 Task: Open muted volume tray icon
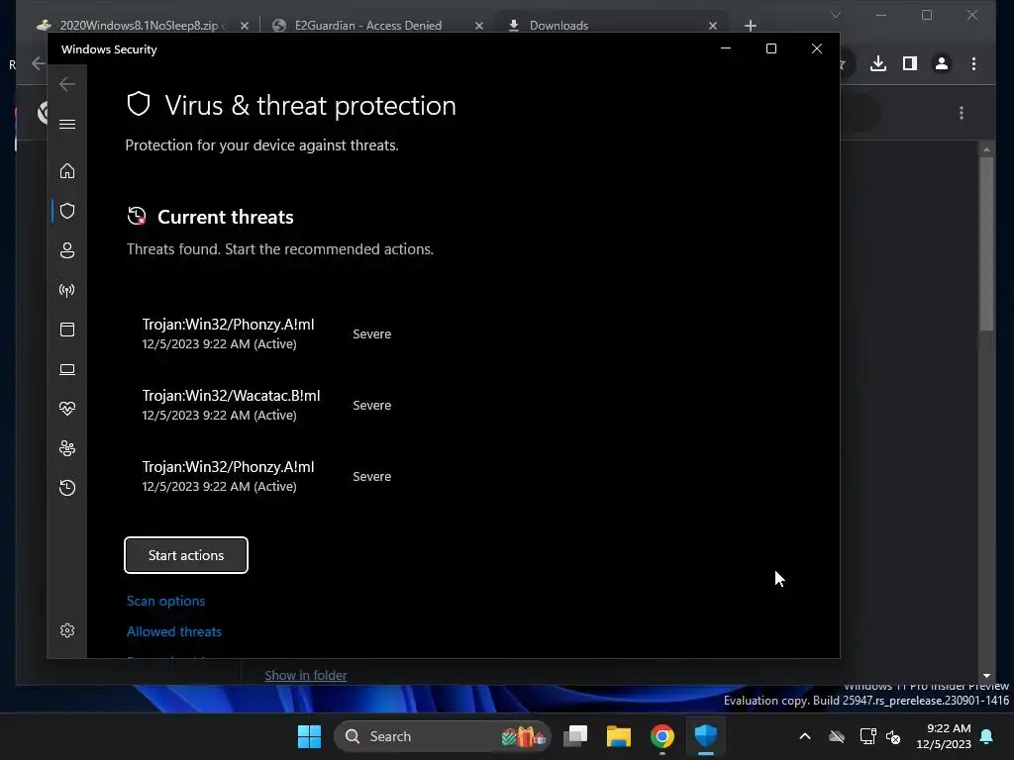tap(894, 736)
